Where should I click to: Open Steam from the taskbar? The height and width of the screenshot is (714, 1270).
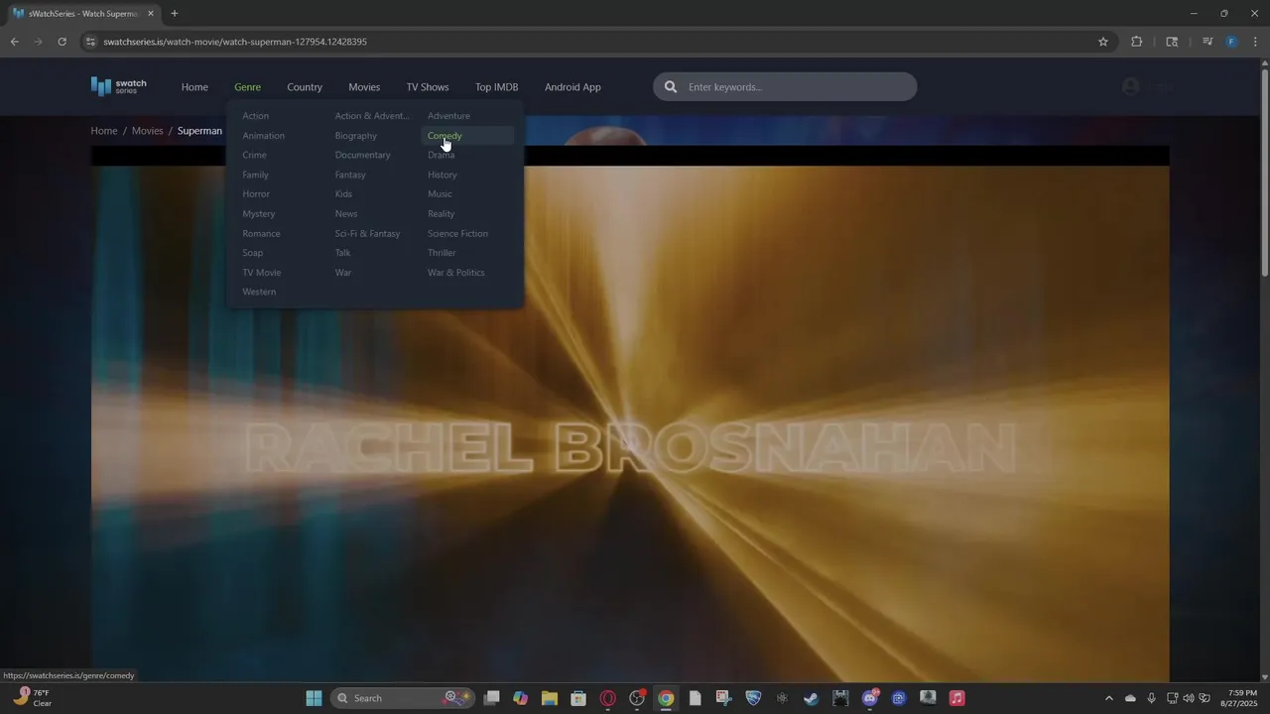click(811, 698)
